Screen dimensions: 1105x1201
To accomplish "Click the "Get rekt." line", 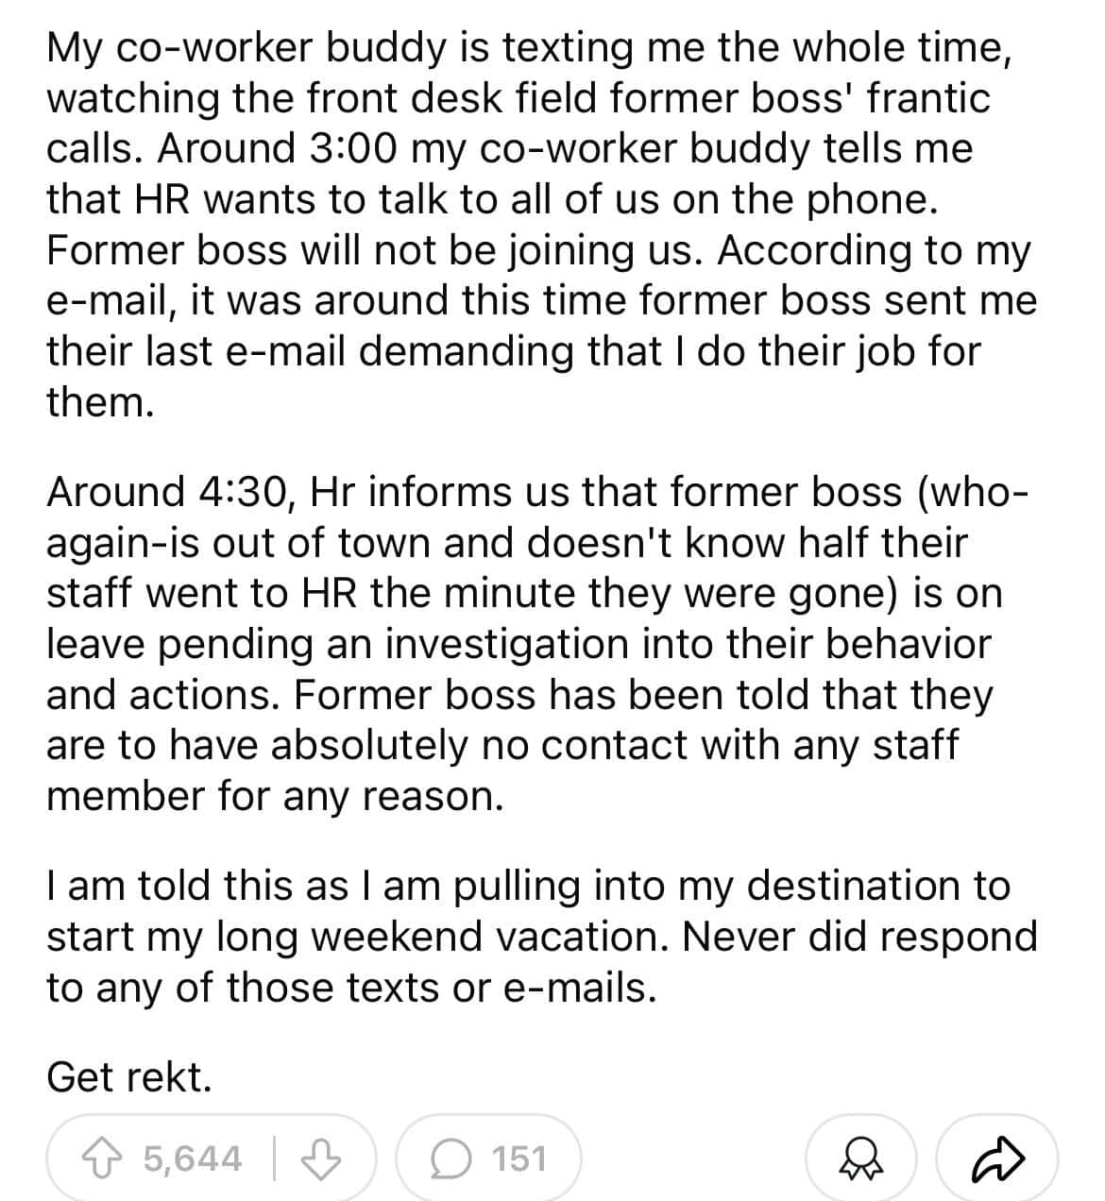I will [129, 1076].
